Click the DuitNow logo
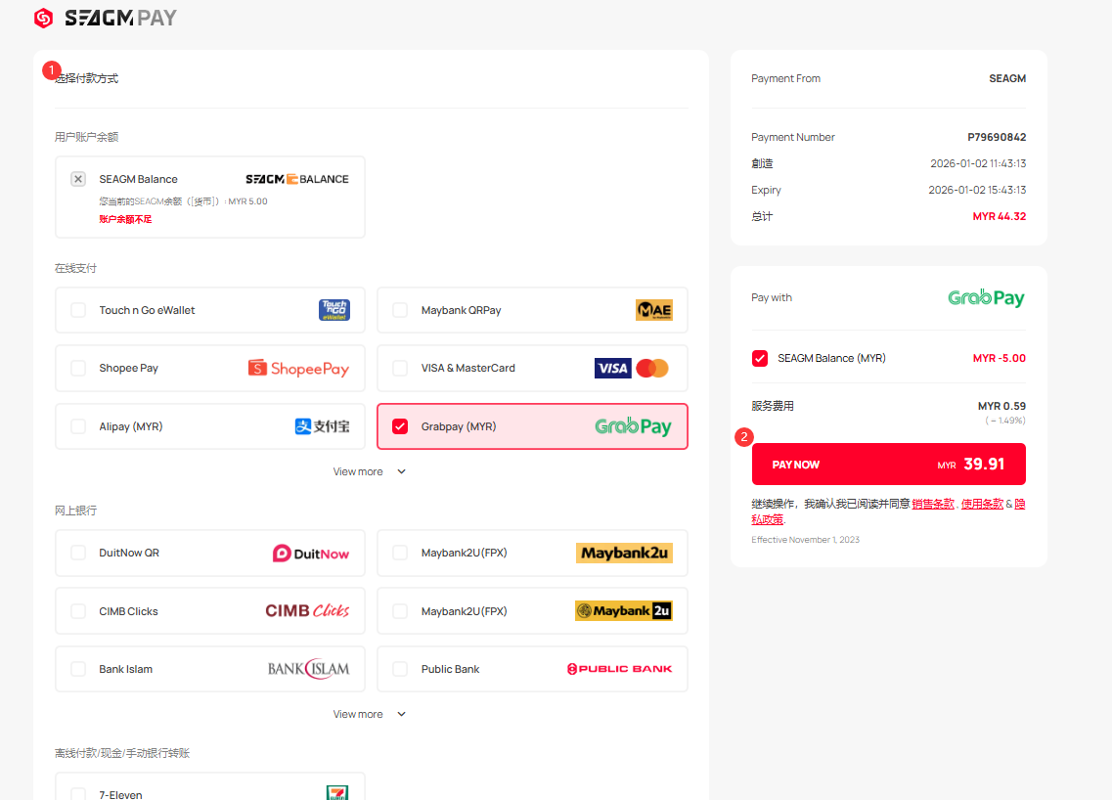 pyautogui.click(x=310, y=554)
